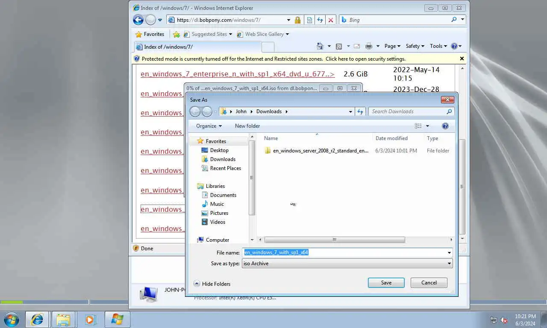Click the red Stop icon in address bar
This screenshot has width=547, height=328.
(330, 20)
